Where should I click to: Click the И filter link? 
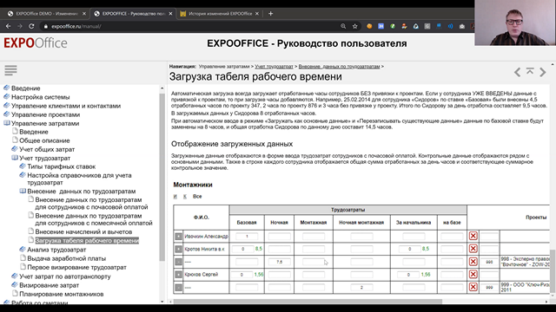point(175,197)
